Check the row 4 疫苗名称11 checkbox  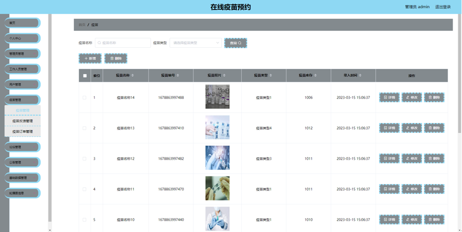[x=85, y=189]
